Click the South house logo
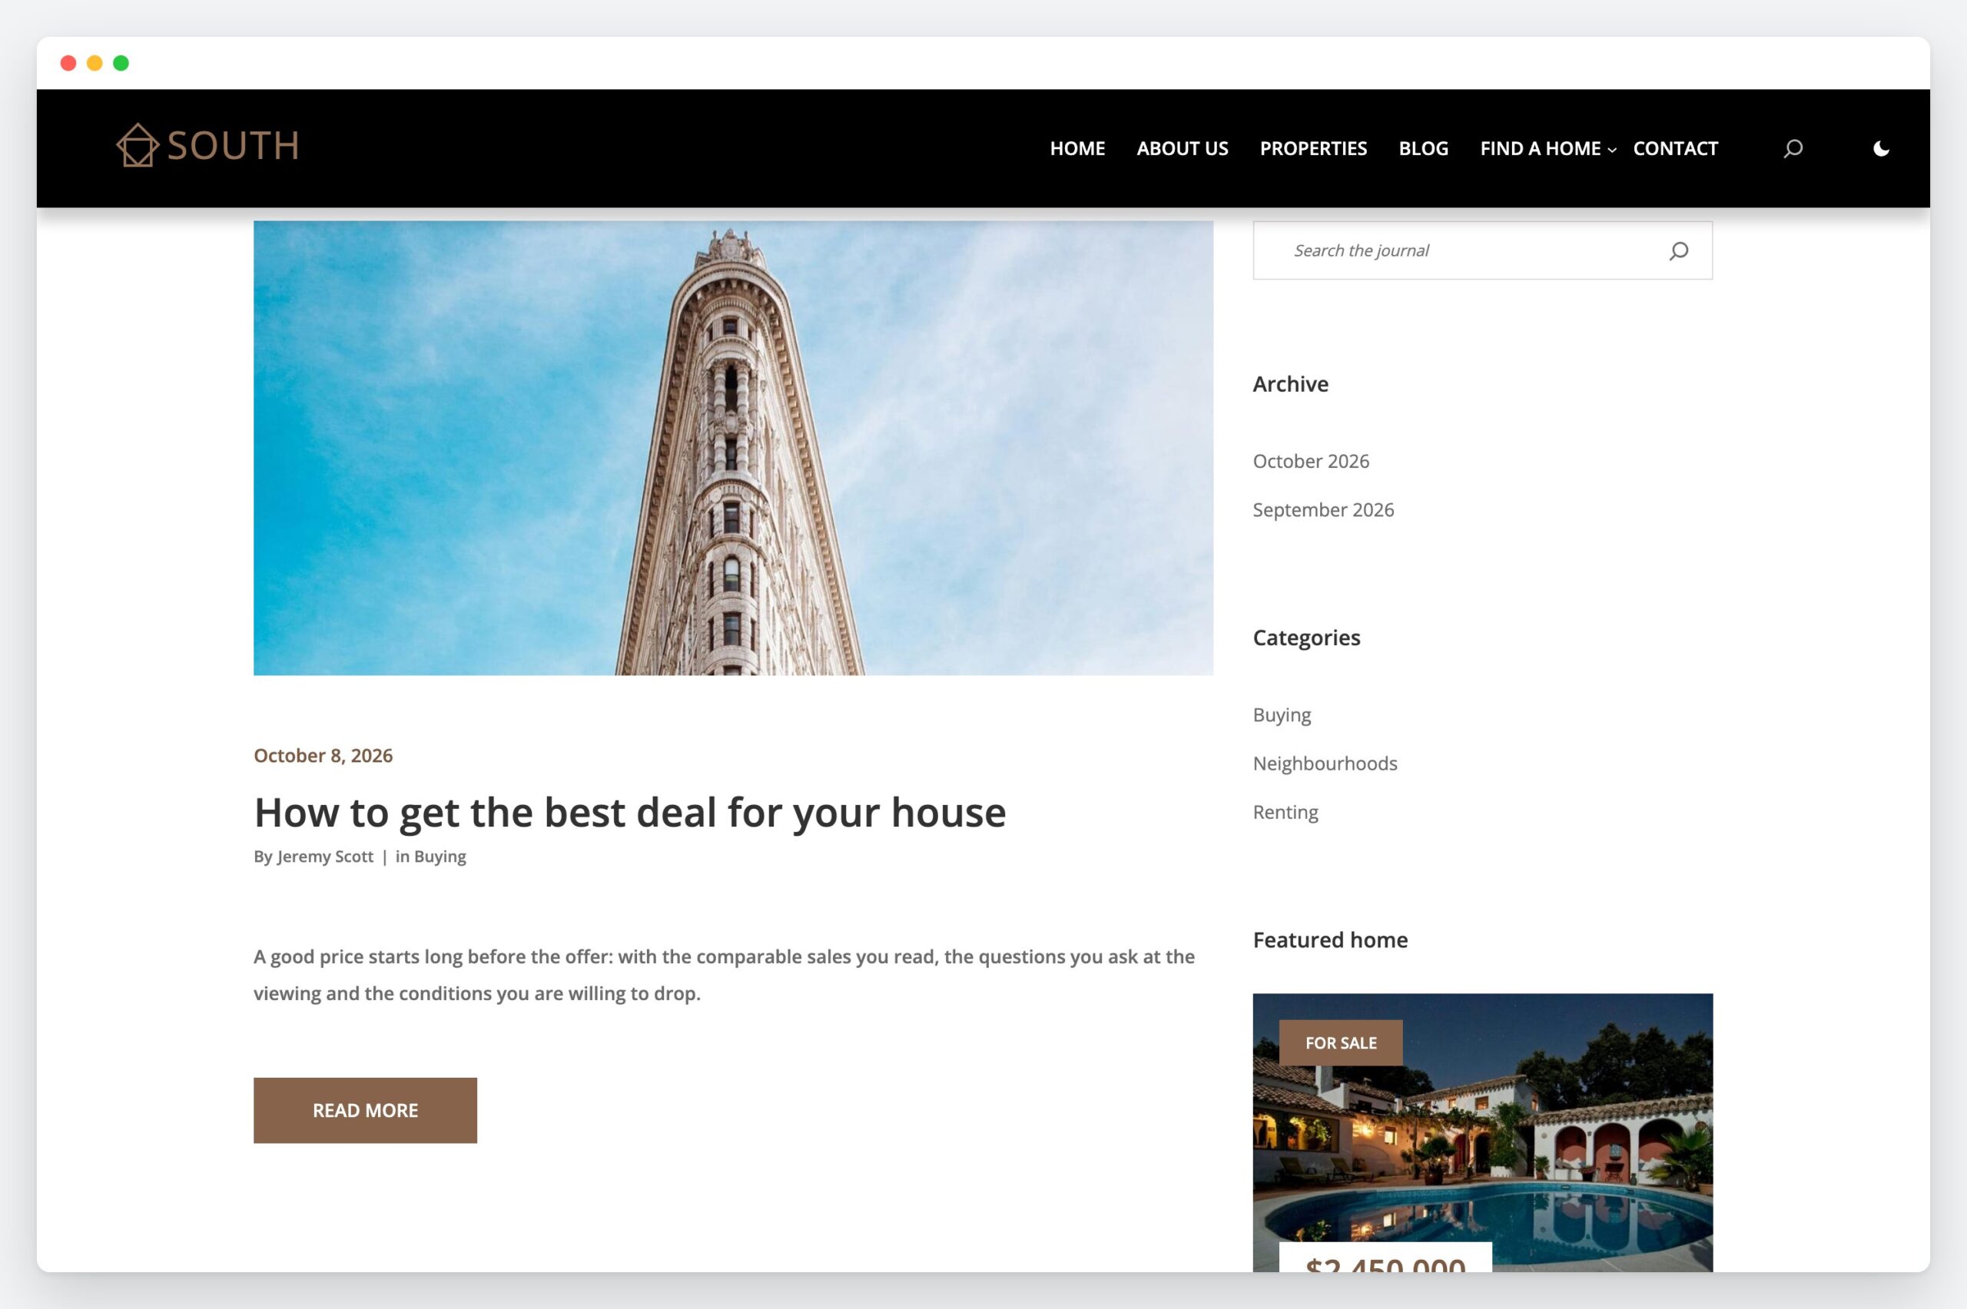The height and width of the screenshot is (1309, 1967). [x=207, y=145]
